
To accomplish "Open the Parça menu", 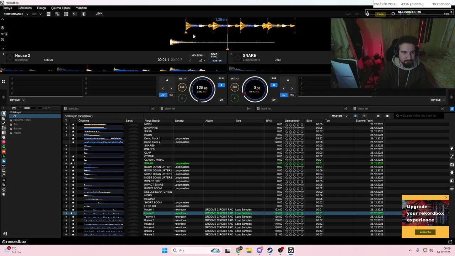I will [x=41, y=8].
